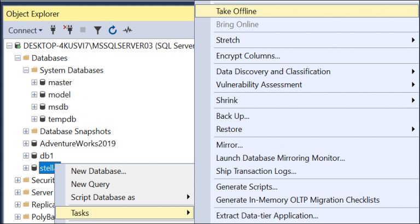Choose Take Offline from Tasks submenu
The height and width of the screenshot is (224, 420).
(x=236, y=11)
